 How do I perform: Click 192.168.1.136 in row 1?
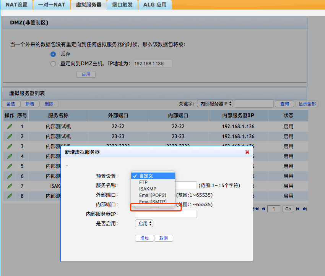(x=238, y=126)
